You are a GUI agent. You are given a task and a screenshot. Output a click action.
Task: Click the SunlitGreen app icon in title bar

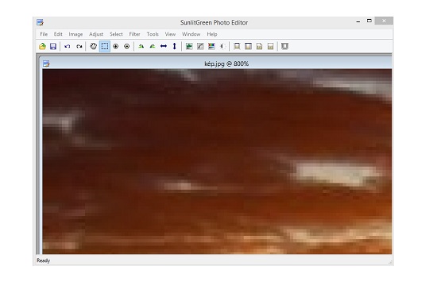point(41,22)
